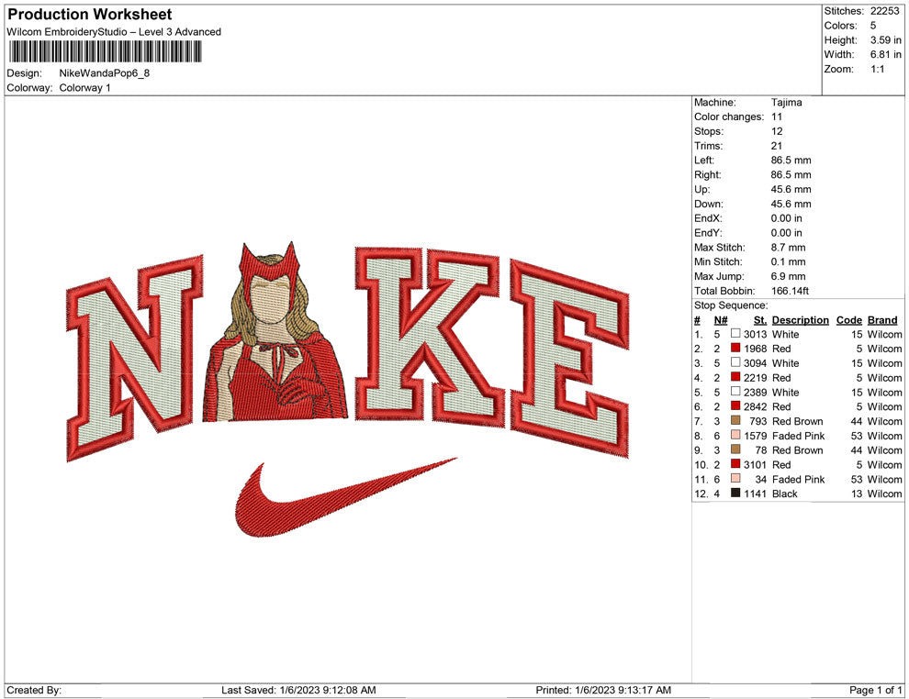Viewport: 909px width, 699px height.
Task: Select the white swatch beside 3094 White
Action: pos(735,362)
